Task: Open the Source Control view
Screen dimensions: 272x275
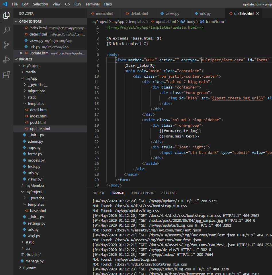Action: point(6,45)
